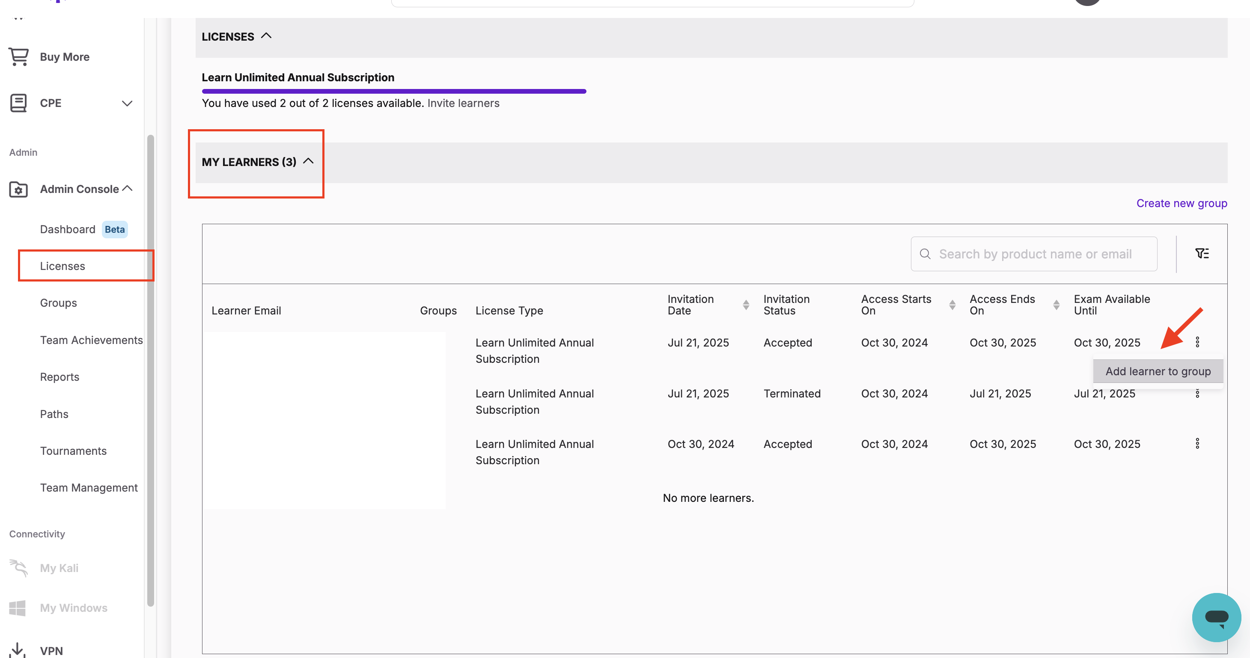Open Groups in the Admin Console sidebar
The image size is (1250, 658).
tap(58, 303)
